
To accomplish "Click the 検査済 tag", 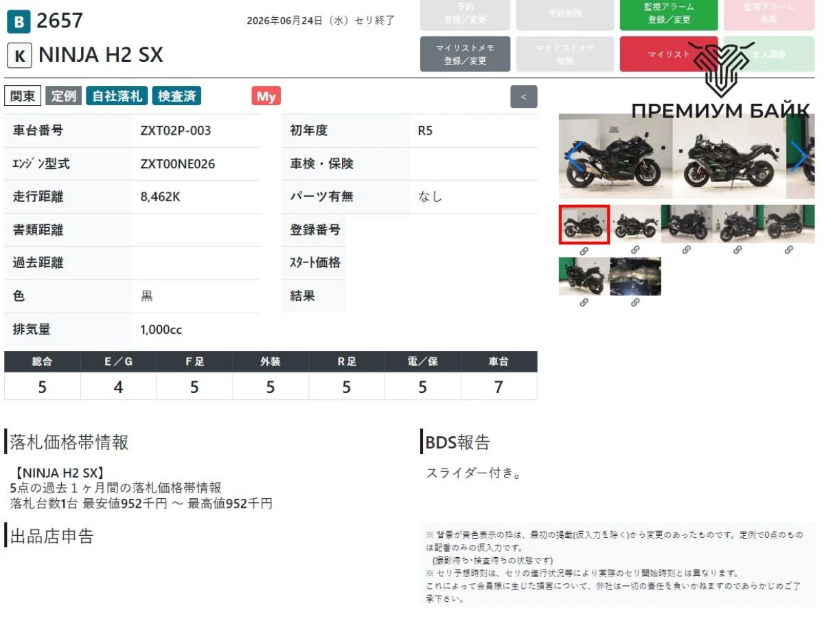I will tap(177, 96).
